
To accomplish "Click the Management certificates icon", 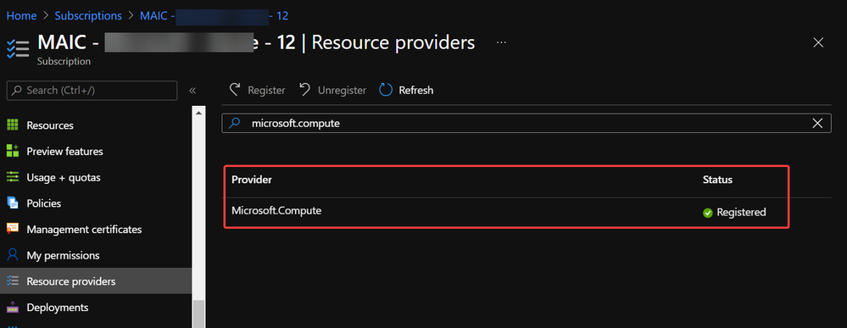I will coord(13,229).
